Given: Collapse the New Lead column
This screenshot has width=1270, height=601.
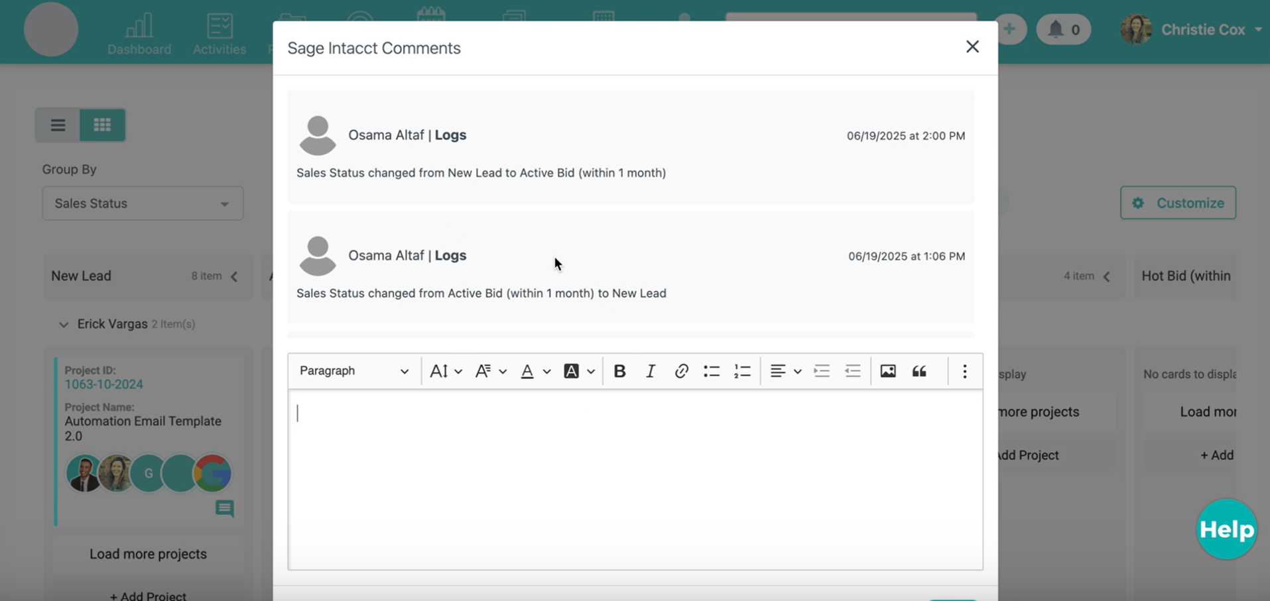Looking at the screenshot, I should (234, 276).
